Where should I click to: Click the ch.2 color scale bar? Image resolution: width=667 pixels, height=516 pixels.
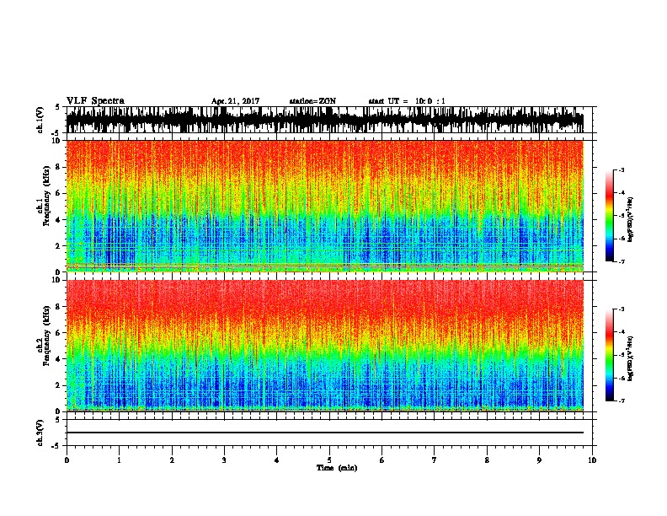[x=610, y=355]
